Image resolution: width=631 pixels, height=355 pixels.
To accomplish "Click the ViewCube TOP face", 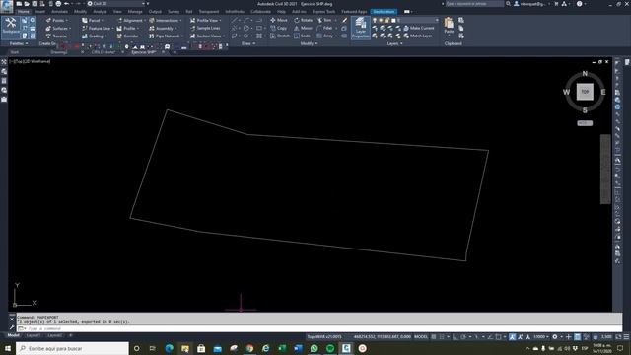I will (x=585, y=92).
